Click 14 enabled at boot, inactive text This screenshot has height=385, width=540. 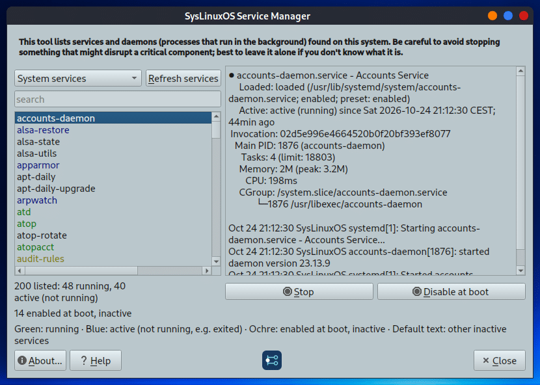pos(73,313)
